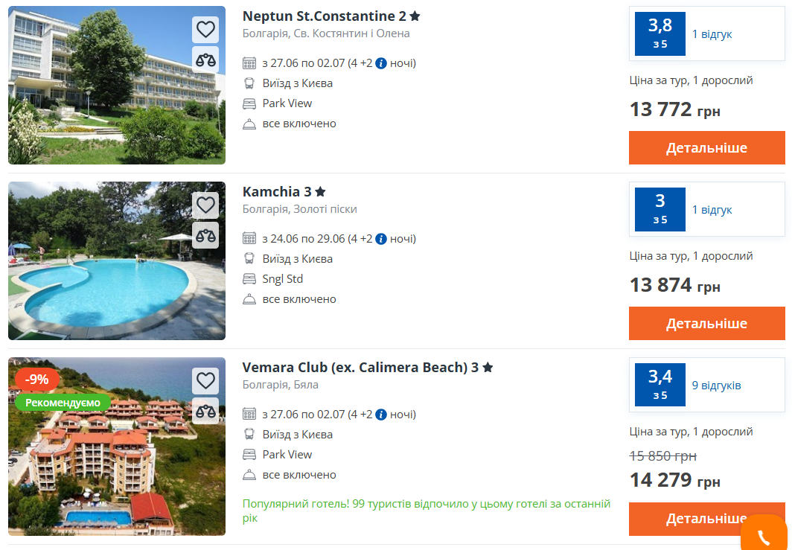Viewport: 792px width, 550px height.
Task: Expand the nights info icon on Neptun dates
Action: coord(380,62)
